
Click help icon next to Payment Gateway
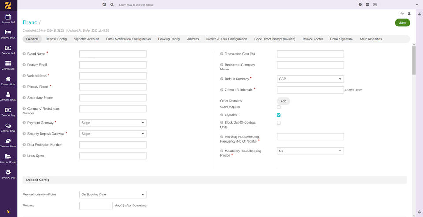coord(24,123)
